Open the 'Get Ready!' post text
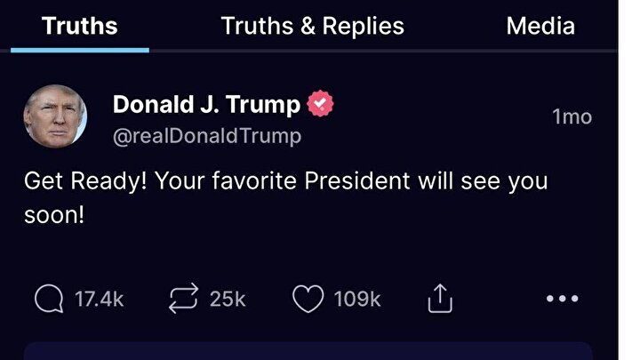 (x=284, y=182)
